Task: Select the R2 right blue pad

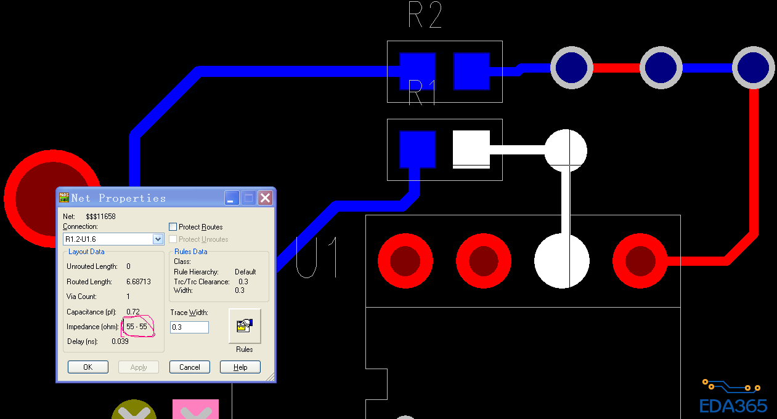Action: click(471, 71)
